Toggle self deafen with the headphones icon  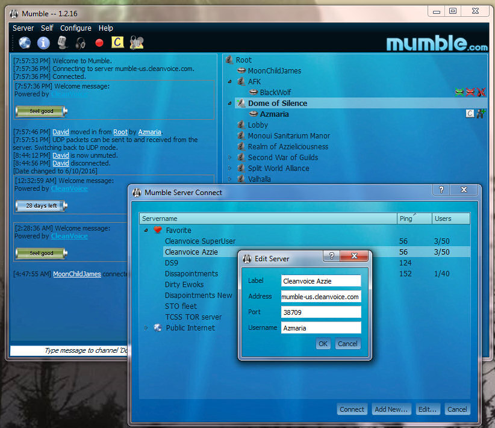[x=81, y=43]
